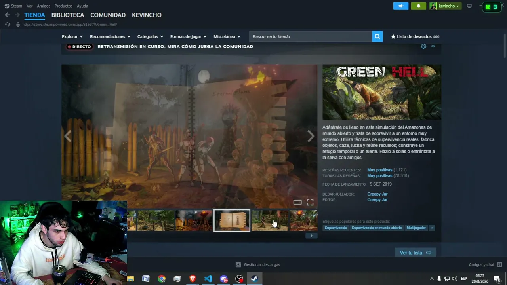The image size is (507, 285).
Task: Click the store URL address bar
Action: coord(70,25)
